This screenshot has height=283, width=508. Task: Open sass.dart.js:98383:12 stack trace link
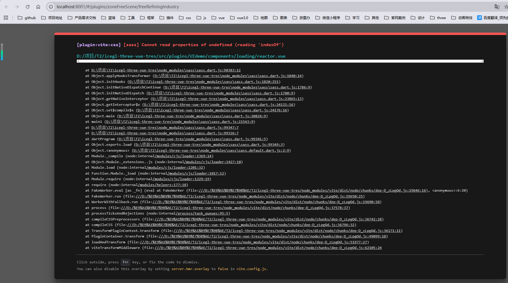tap(166, 70)
